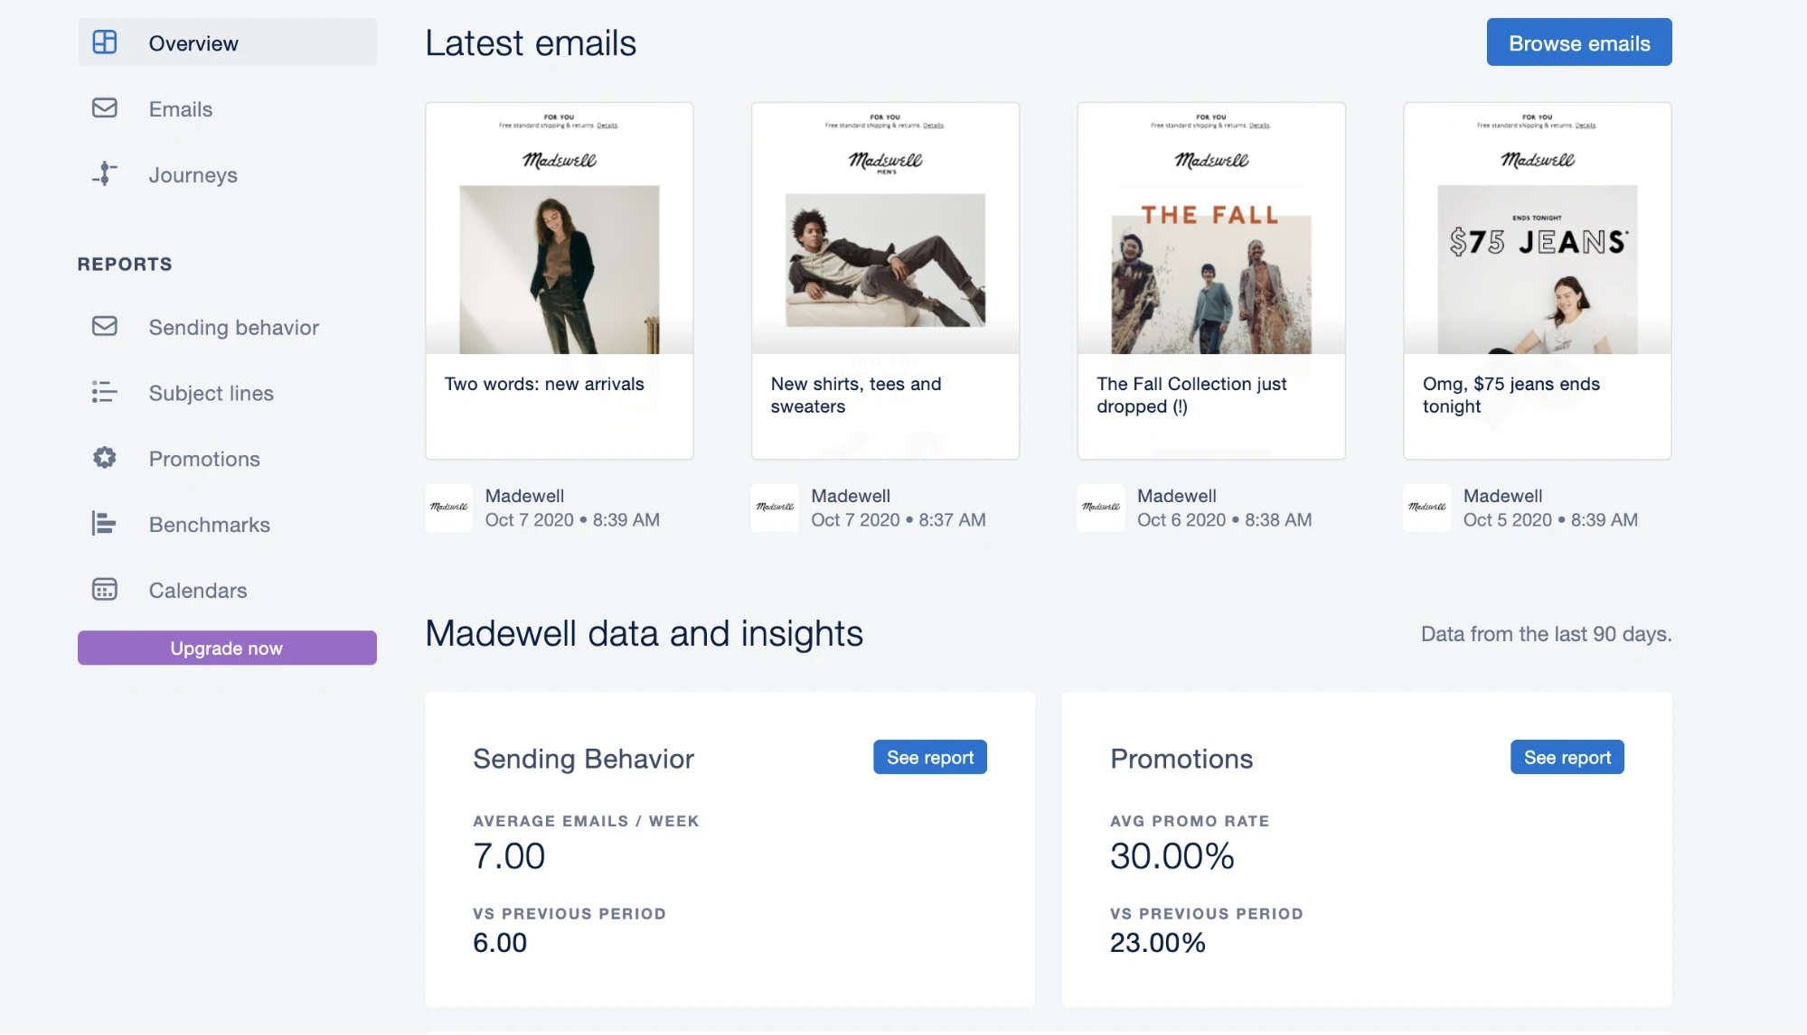Click the Promotions badge icon
Viewport: 1807px width, 1035px height.
click(105, 458)
